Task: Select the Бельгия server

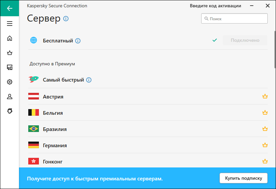Action: 53,113
